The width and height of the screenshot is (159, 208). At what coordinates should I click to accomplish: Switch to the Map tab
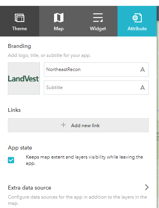[x=59, y=21]
